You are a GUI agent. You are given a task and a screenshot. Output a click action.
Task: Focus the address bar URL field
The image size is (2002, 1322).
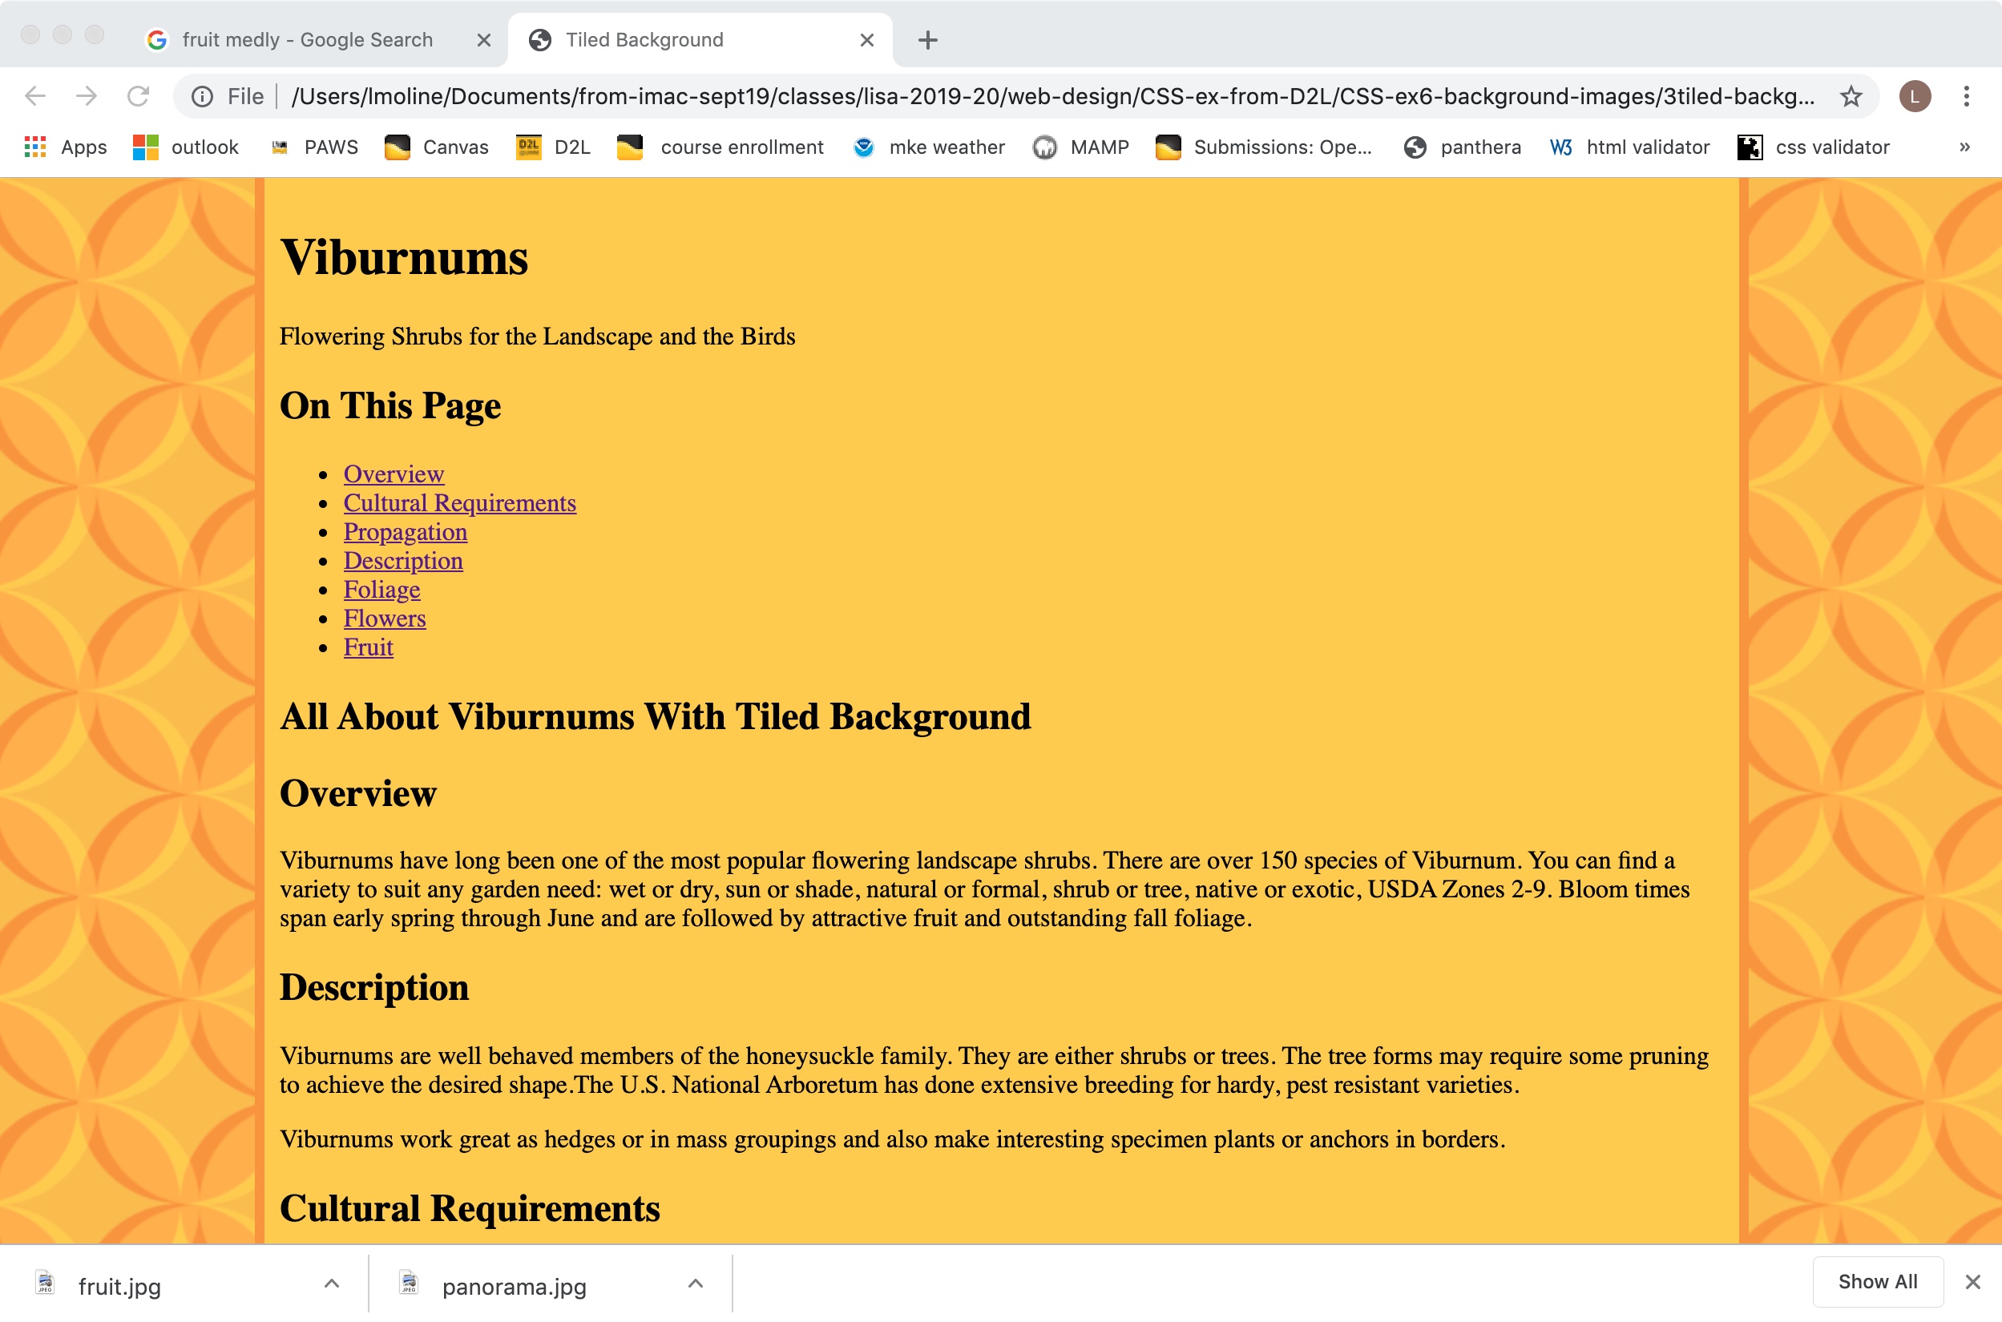[x=1052, y=96]
